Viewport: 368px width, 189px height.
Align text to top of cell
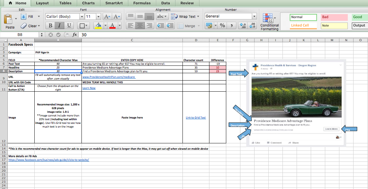131,16
